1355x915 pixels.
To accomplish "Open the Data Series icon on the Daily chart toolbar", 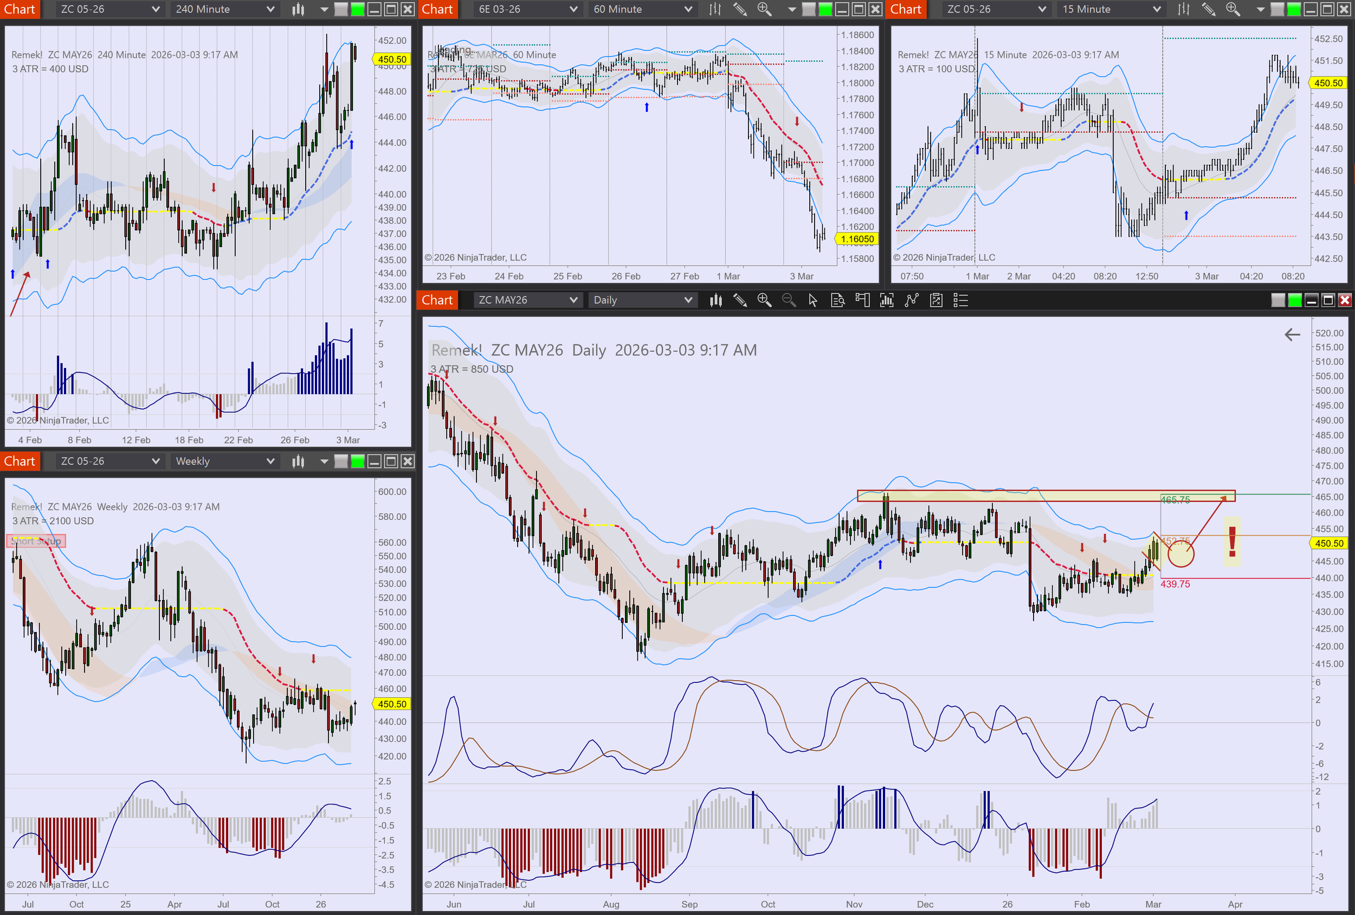I will 838,300.
